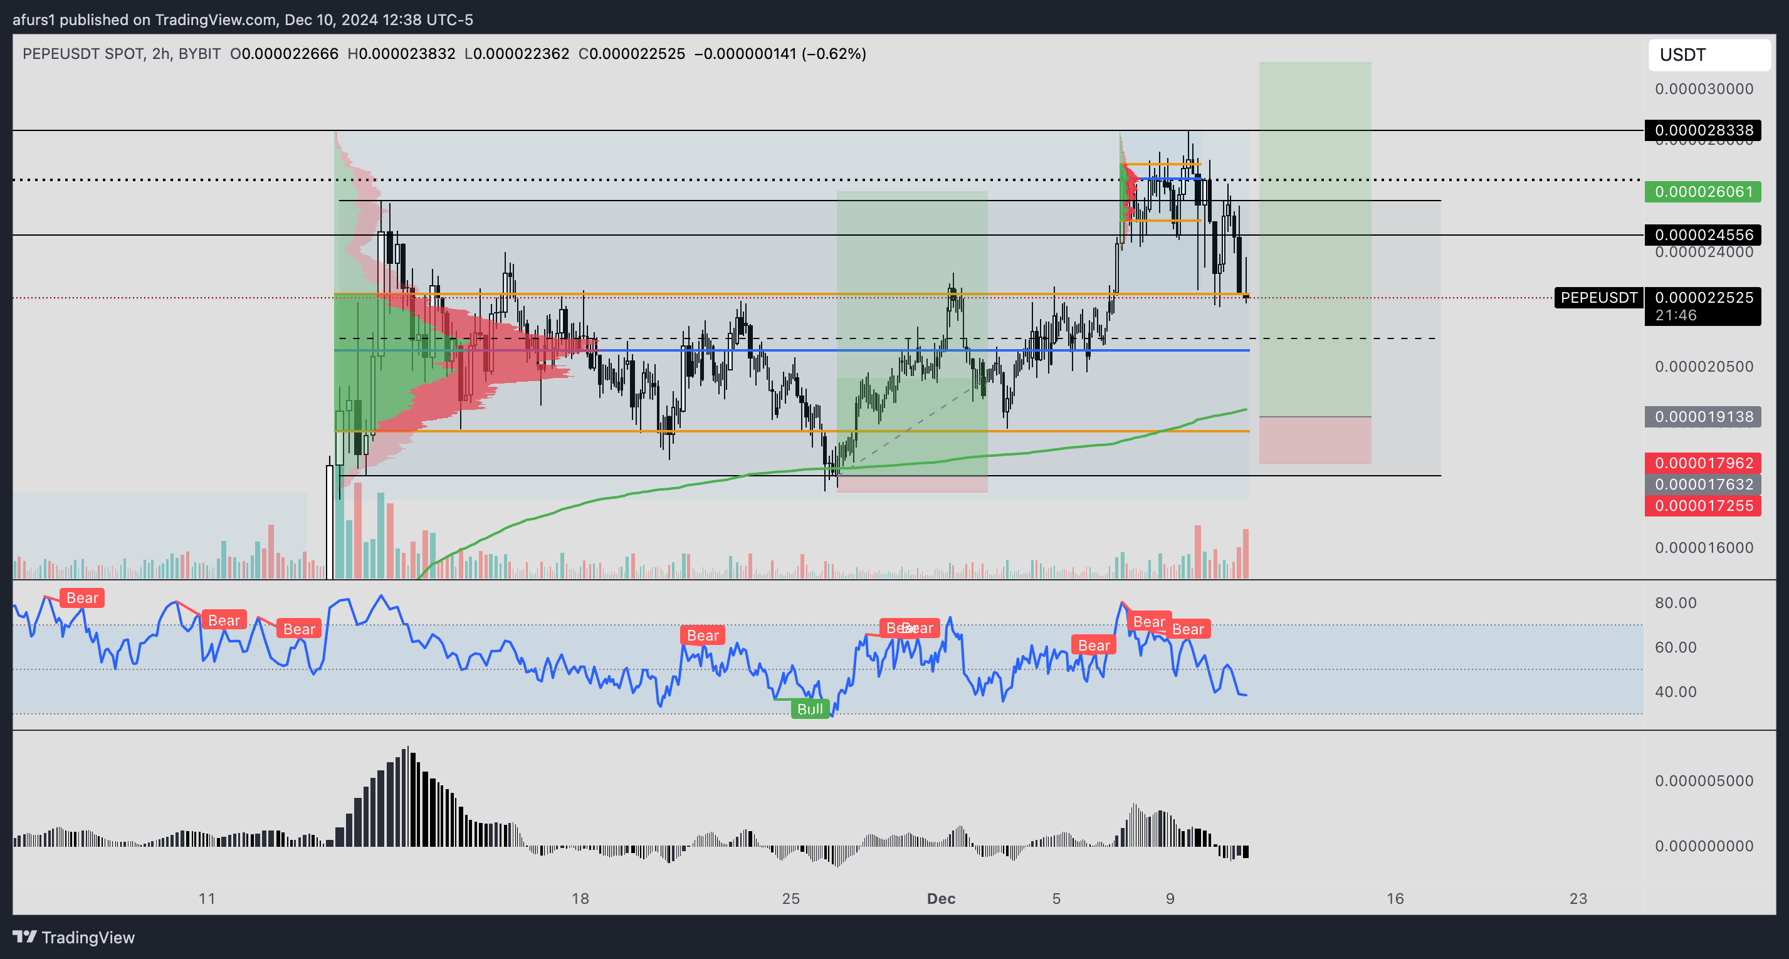1789x959 pixels.
Task: Click the 0.000024556 black price label
Action: tap(1703, 234)
